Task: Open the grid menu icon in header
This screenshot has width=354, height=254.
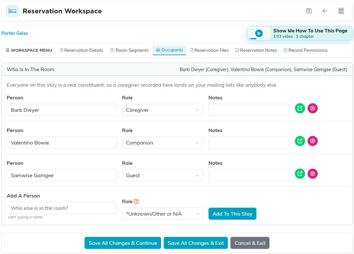Action: coord(341,11)
